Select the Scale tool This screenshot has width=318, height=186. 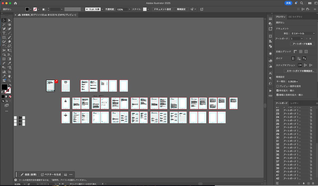point(10,46)
